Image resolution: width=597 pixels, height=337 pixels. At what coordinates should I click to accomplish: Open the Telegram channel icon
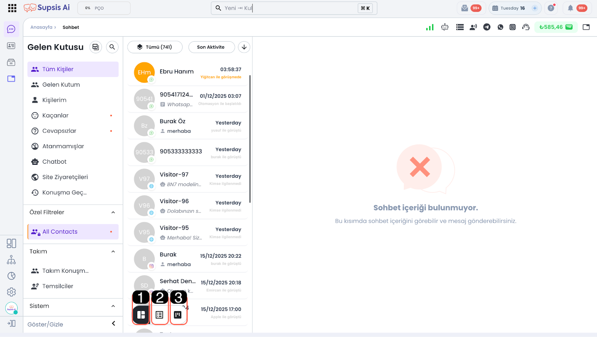pyautogui.click(x=487, y=27)
